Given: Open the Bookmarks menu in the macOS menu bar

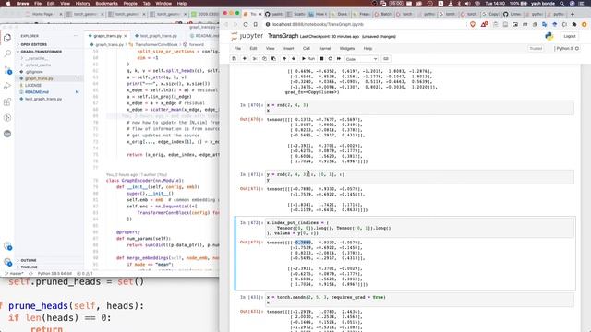Looking at the screenshot, I should [x=107, y=4].
